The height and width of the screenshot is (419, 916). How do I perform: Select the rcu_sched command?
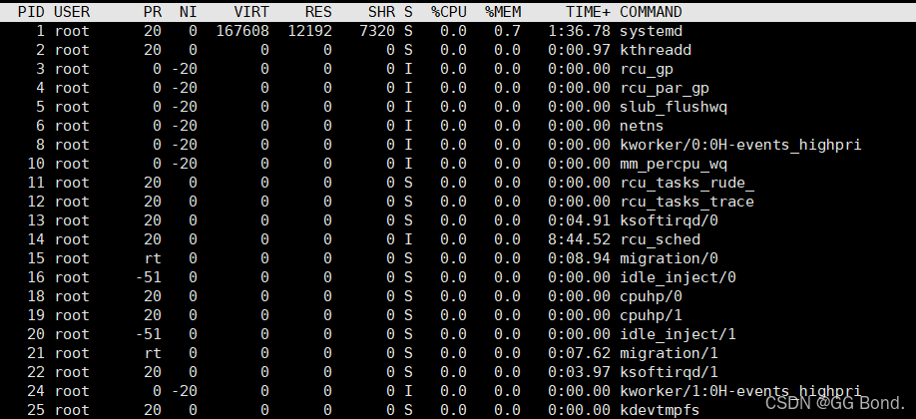pos(661,239)
